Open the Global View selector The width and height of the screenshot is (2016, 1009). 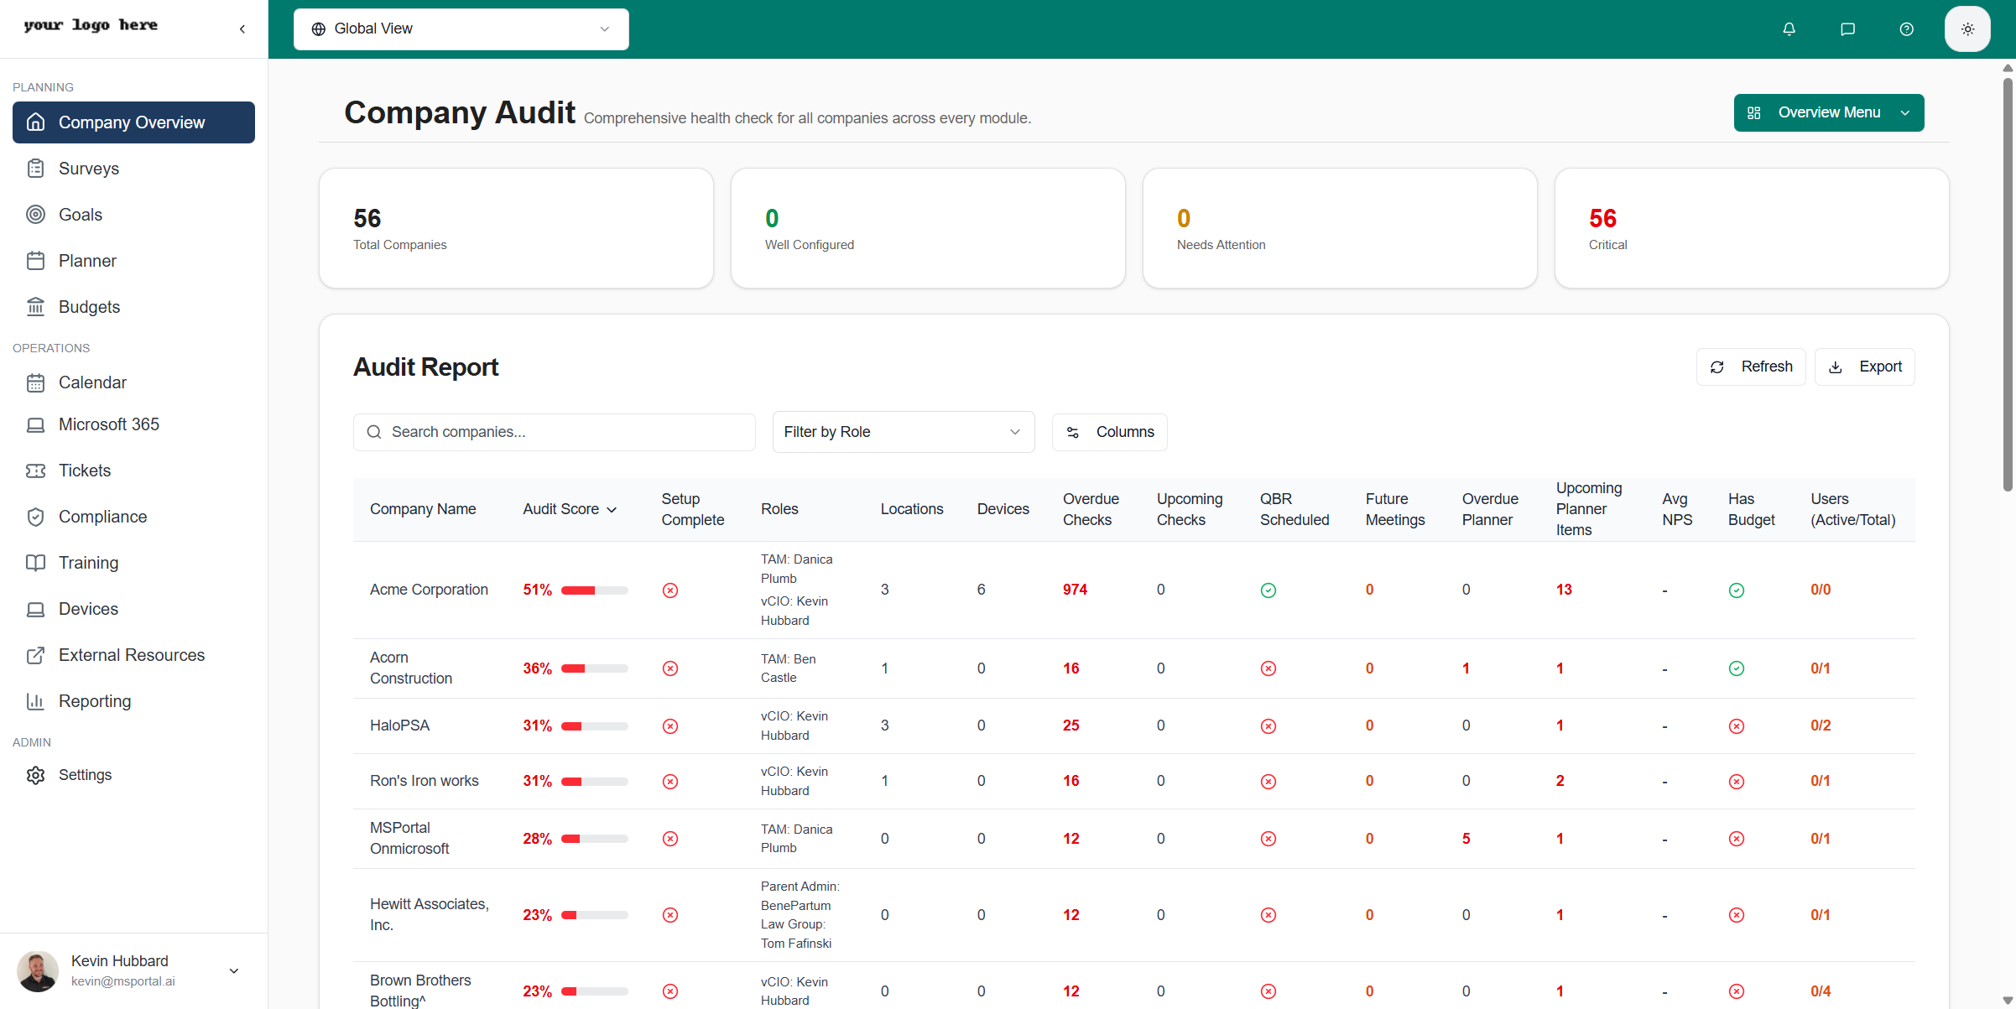(x=461, y=29)
